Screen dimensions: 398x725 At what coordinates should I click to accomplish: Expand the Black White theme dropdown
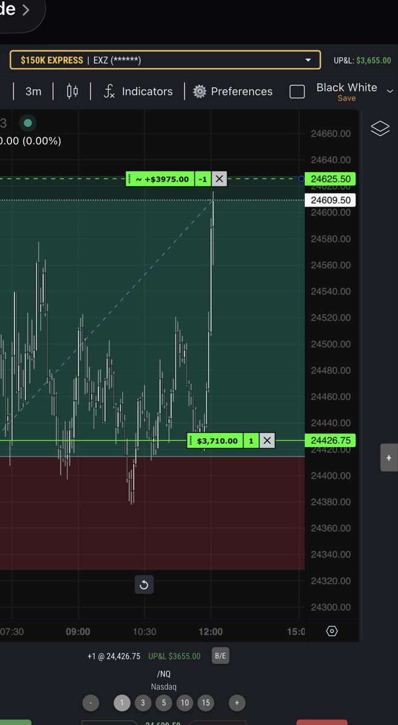coord(390,91)
